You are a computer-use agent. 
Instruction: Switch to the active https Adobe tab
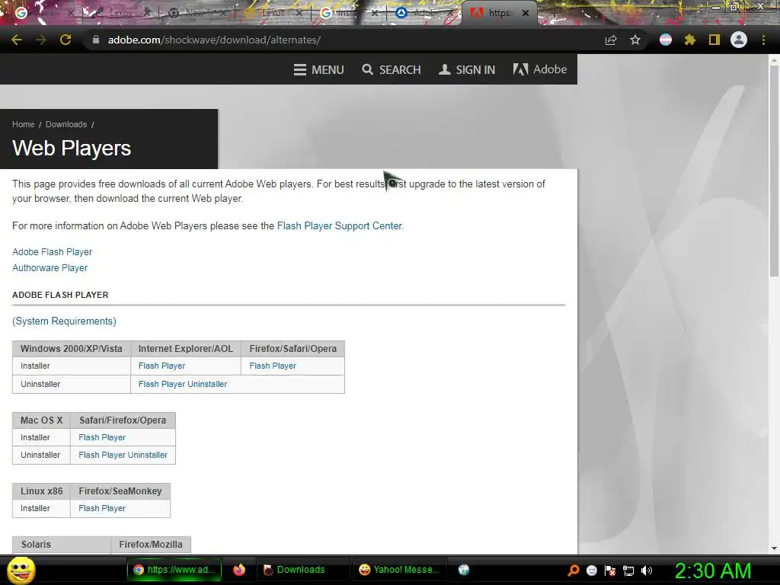(499, 13)
